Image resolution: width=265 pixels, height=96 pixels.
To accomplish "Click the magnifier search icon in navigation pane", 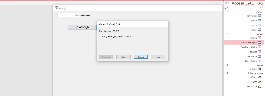I will click(x=226, y=8).
